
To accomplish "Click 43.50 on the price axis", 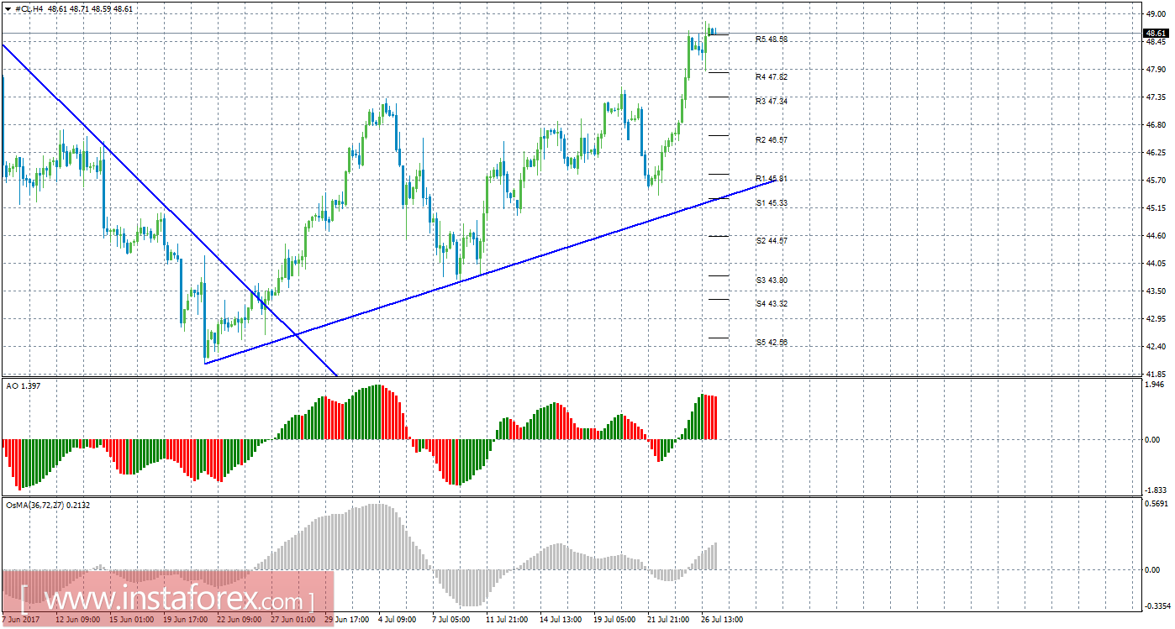I will click(1157, 291).
